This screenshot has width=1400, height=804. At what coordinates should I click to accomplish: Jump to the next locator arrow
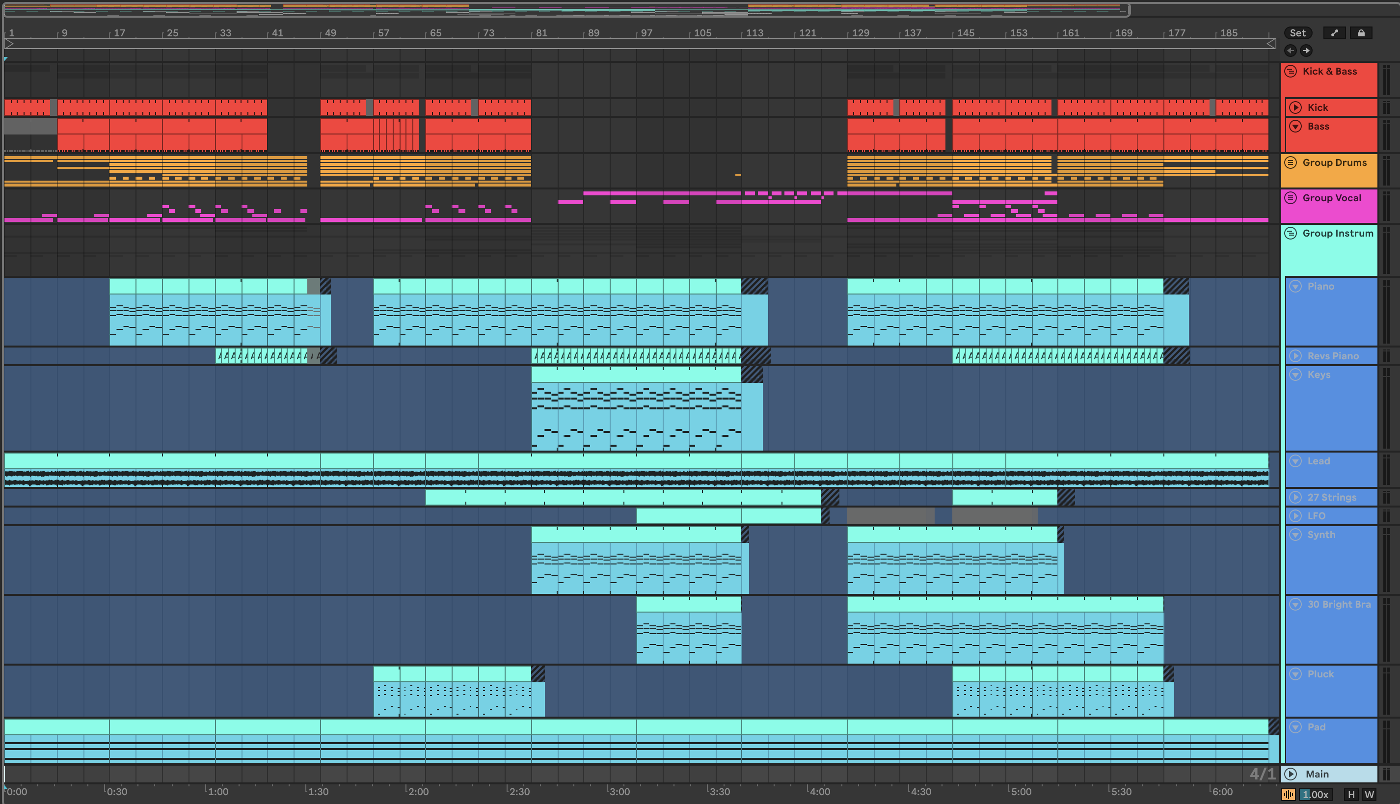(1306, 51)
